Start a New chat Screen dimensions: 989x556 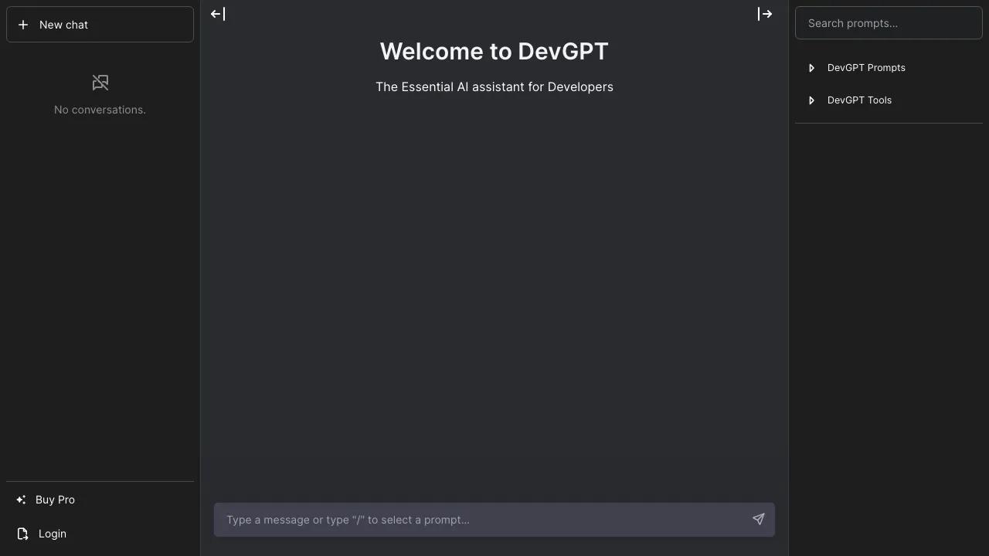100,25
